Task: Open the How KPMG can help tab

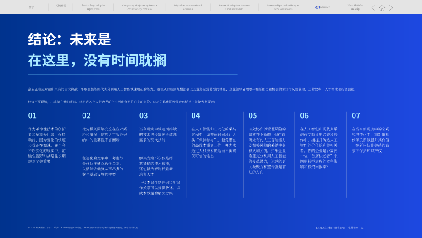Action: (355, 7)
